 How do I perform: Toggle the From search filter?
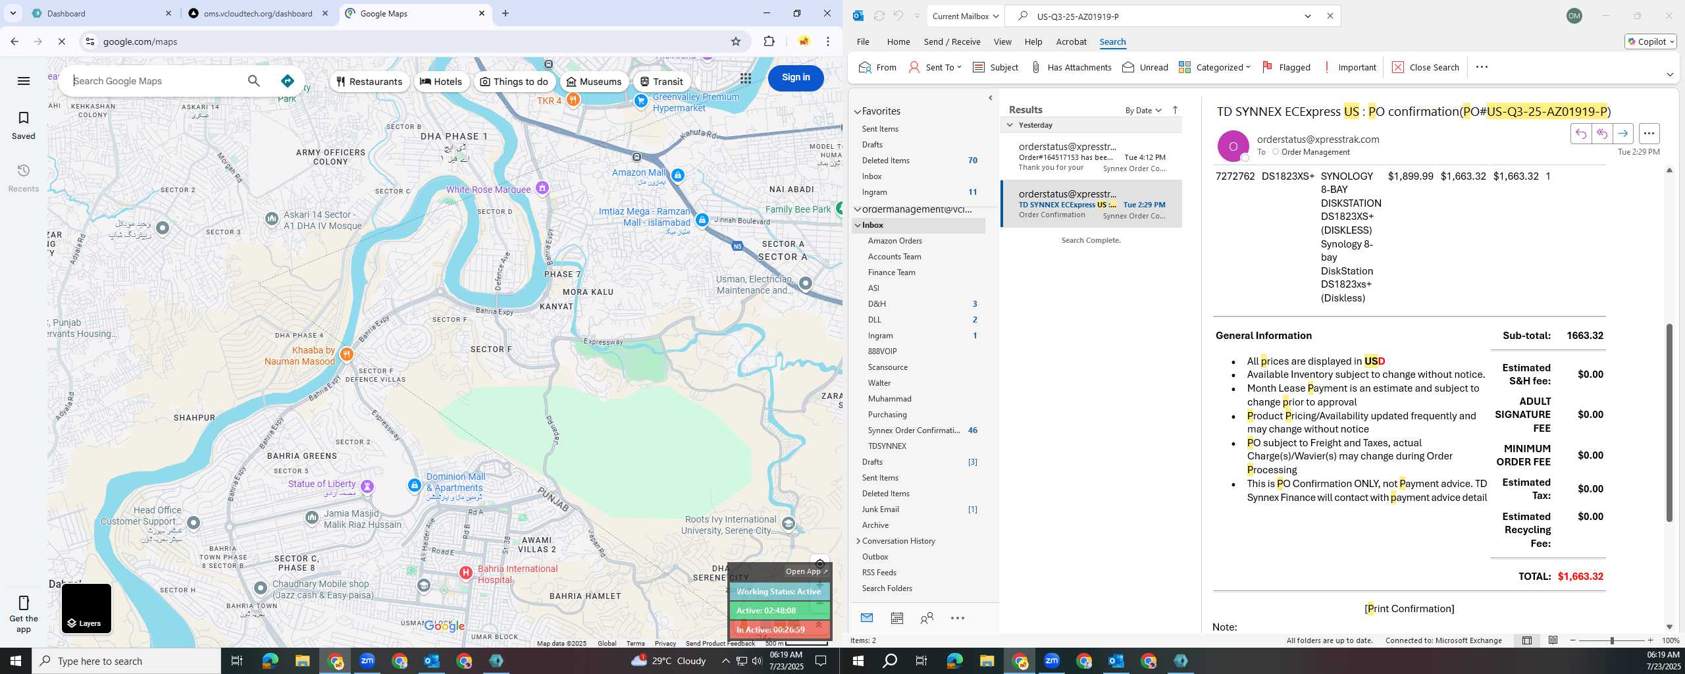[x=877, y=67]
